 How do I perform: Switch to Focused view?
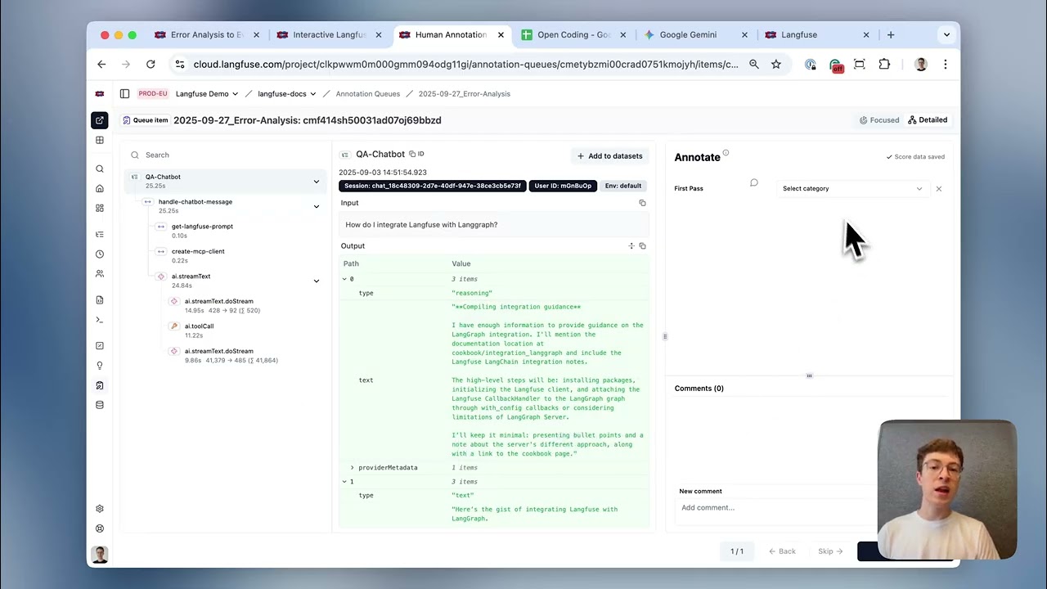879,120
